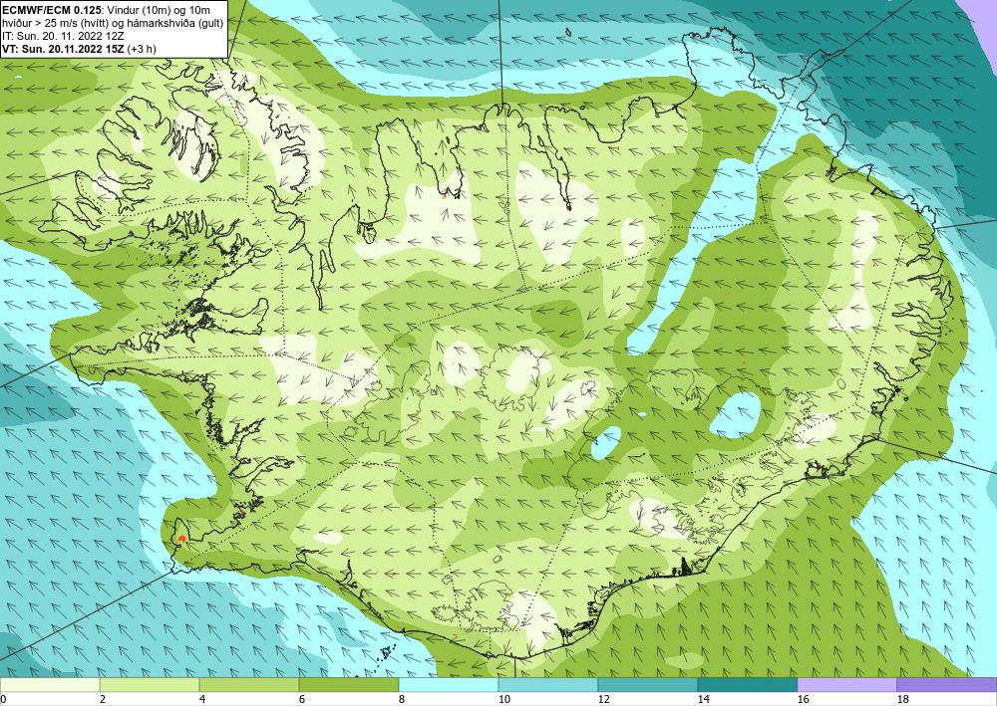This screenshot has width=997, height=706.
Task: Click the 14–16 m/s dark teal legend swatch
Action: (x=748, y=685)
